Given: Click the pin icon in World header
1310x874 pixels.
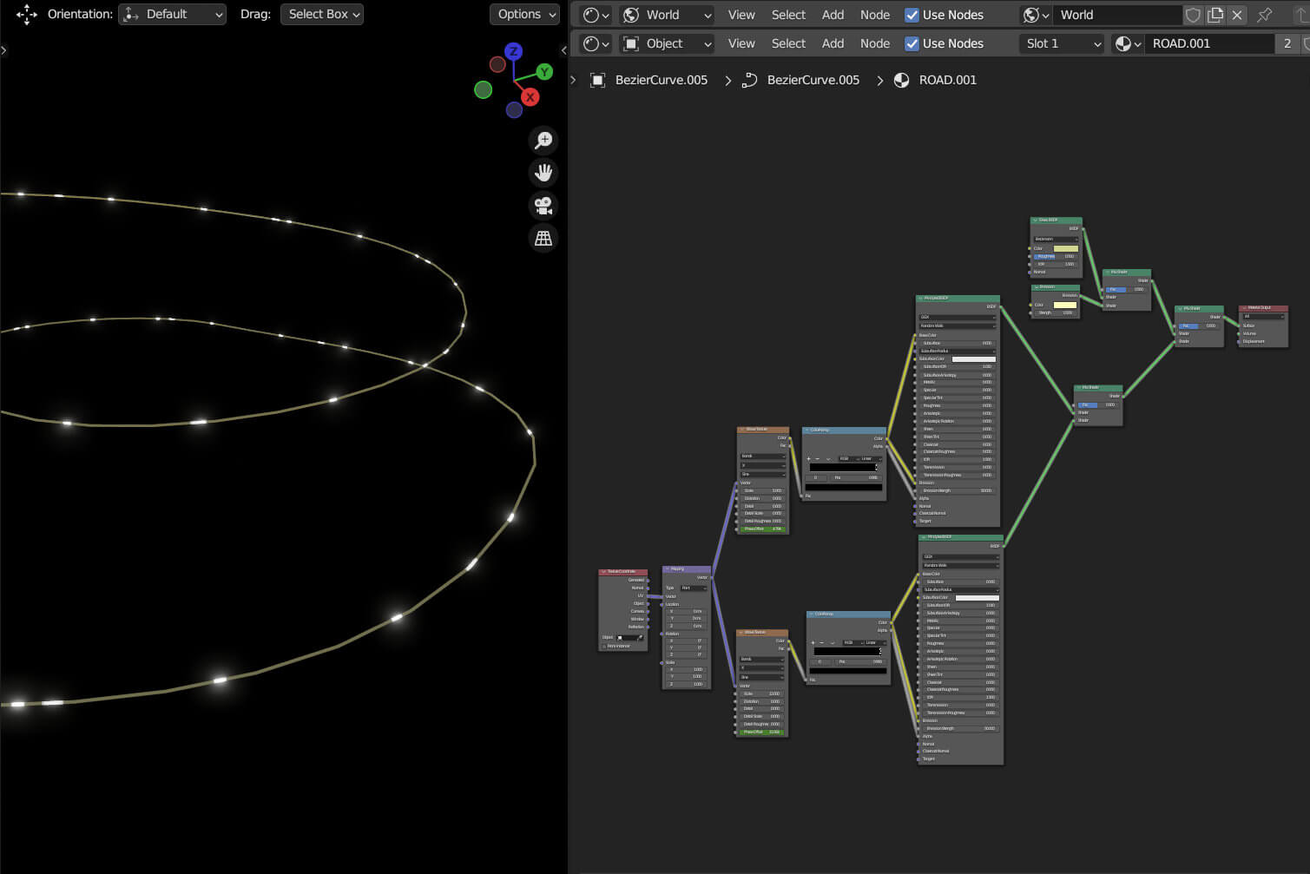Looking at the screenshot, I should (x=1265, y=15).
